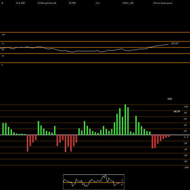Click the RSI value label 59.97
Image resolution: width=190 pixels, height=190 pixels.
pyautogui.click(x=175, y=43)
